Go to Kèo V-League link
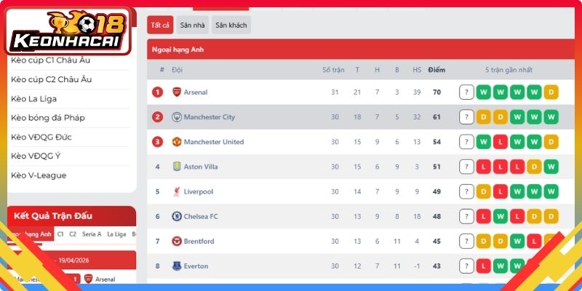 (39, 175)
